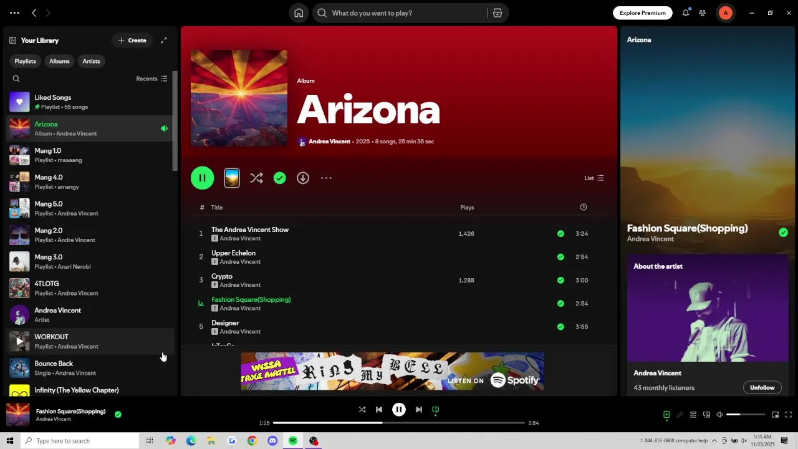Toggle Now Playing view button

[x=666, y=415]
